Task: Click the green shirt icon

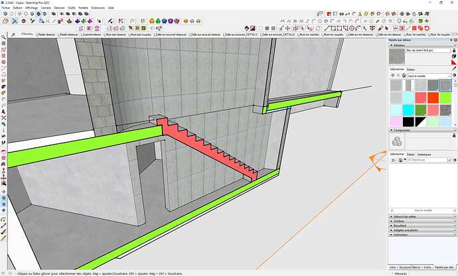Action: tap(158, 21)
